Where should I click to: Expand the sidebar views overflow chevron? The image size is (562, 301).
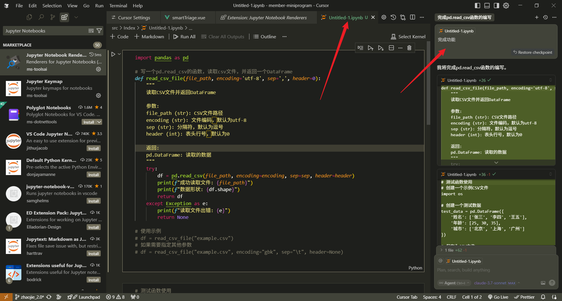coord(76,17)
